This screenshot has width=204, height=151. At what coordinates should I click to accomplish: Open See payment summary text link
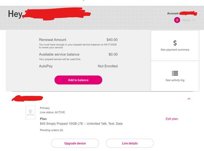tap(175, 50)
